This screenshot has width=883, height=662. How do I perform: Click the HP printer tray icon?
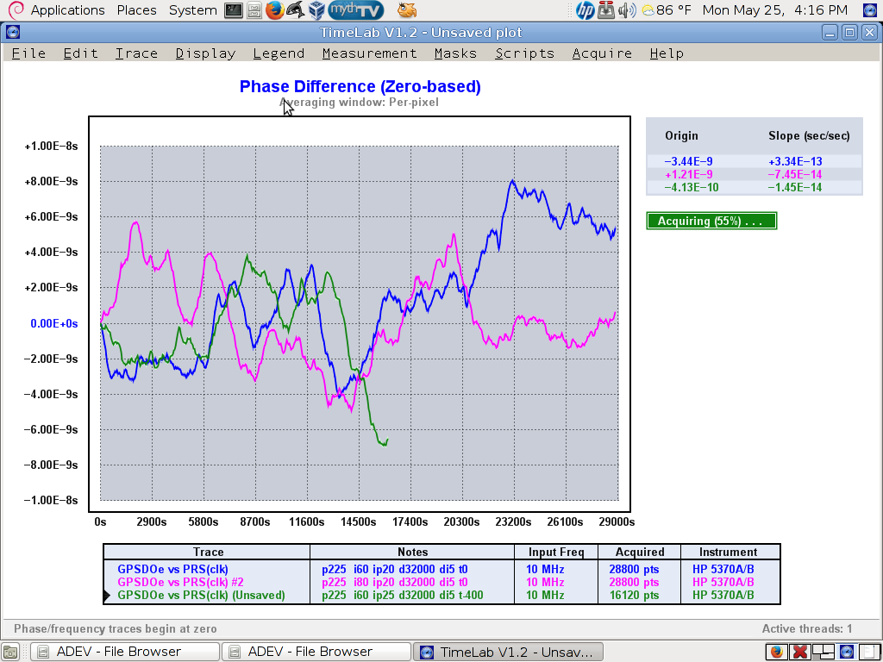click(586, 10)
